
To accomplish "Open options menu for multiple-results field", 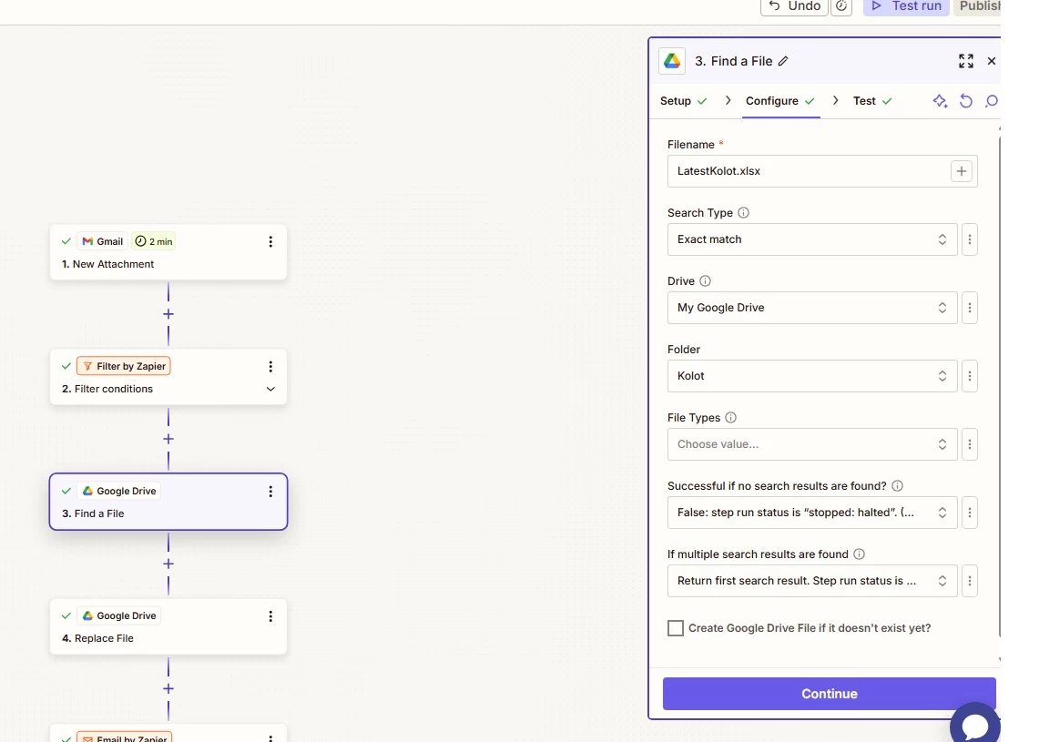I will click(x=970, y=581).
